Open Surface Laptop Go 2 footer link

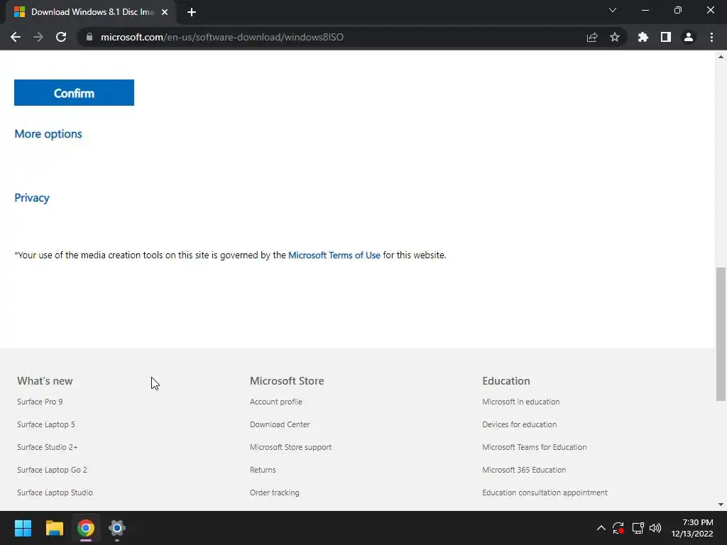click(52, 470)
